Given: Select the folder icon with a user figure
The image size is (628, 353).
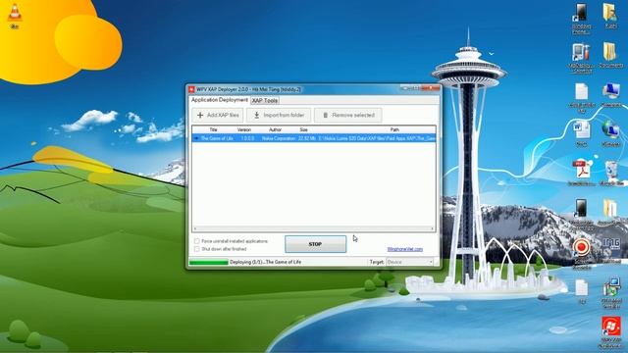Looking at the screenshot, I should pyautogui.click(x=610, y=16).
